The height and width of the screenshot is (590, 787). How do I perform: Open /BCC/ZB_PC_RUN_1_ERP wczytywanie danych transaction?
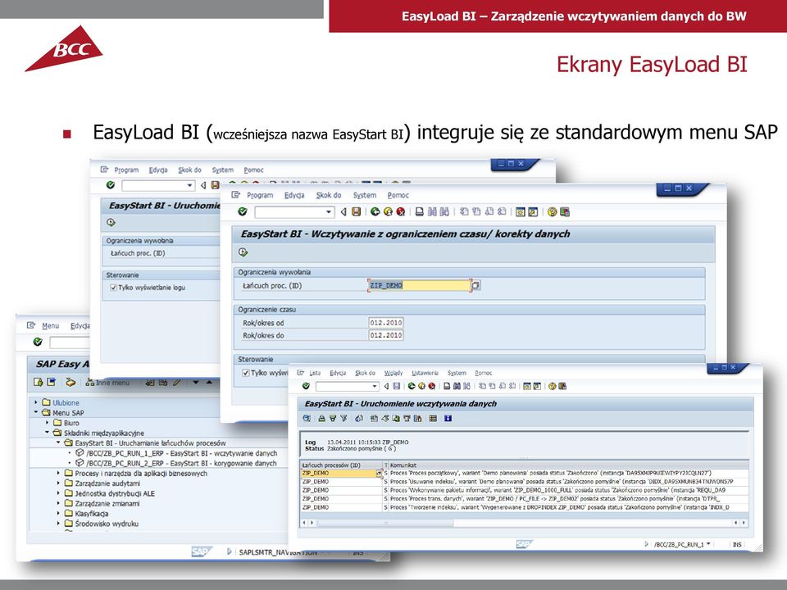point(181,453)
